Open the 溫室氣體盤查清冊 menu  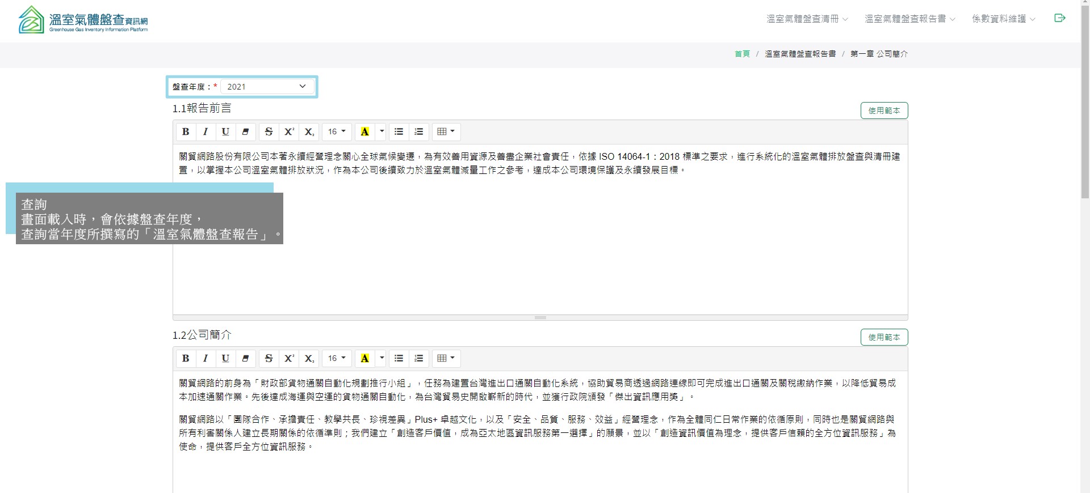coord(807,19)
